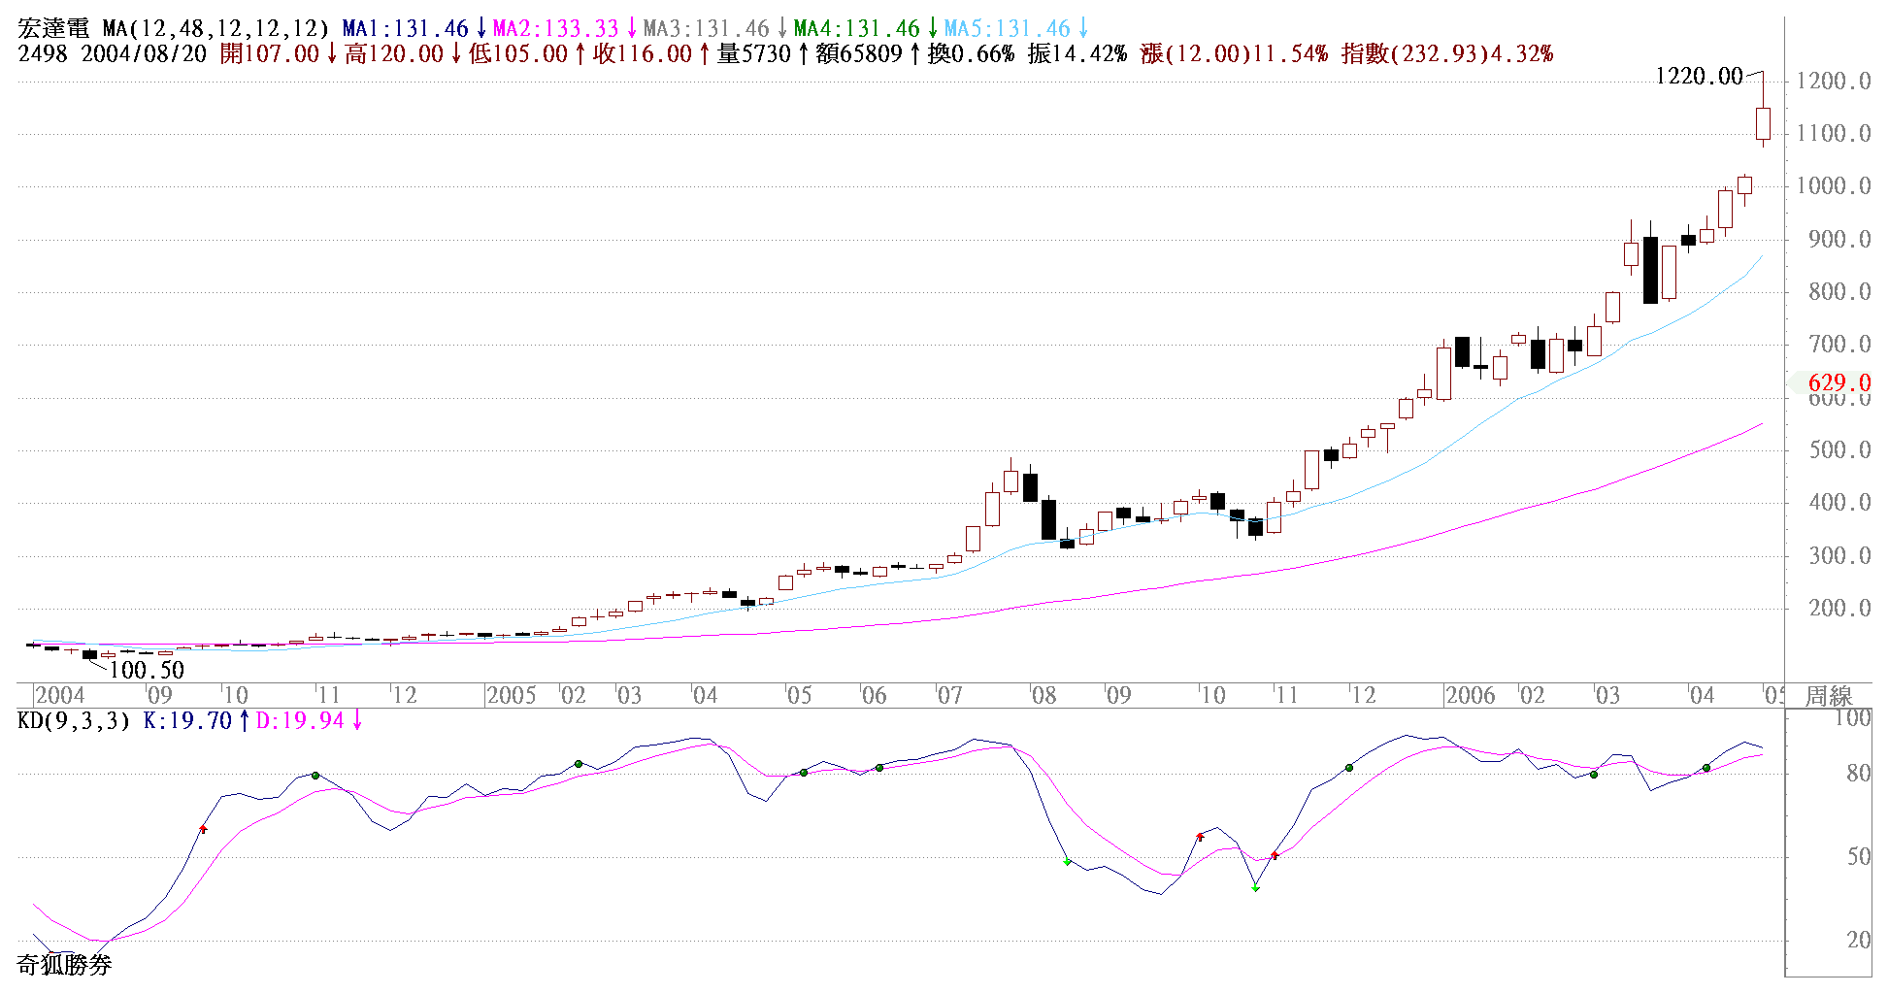Select the KD(9,3,3) indicator label
This screenshot has width=1888, height=994.
point(74,720)
